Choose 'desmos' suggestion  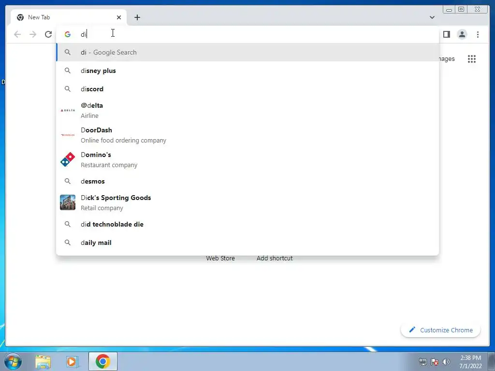click(247, 181)
